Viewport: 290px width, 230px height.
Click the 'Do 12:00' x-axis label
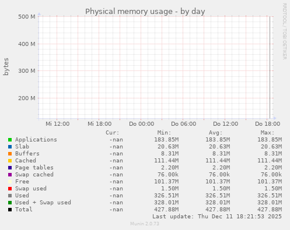click(x=226, y=124)
